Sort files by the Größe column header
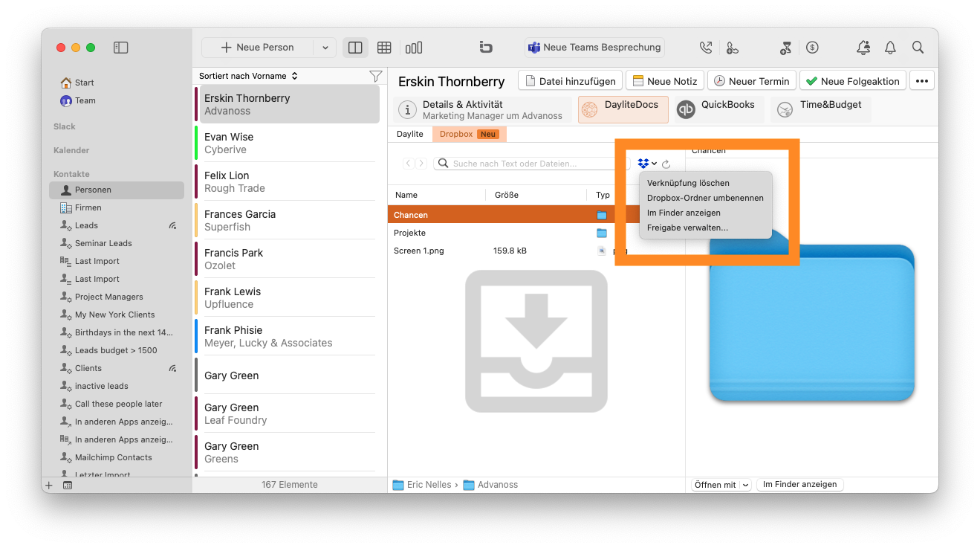980x548 pixels. point(536,195)
